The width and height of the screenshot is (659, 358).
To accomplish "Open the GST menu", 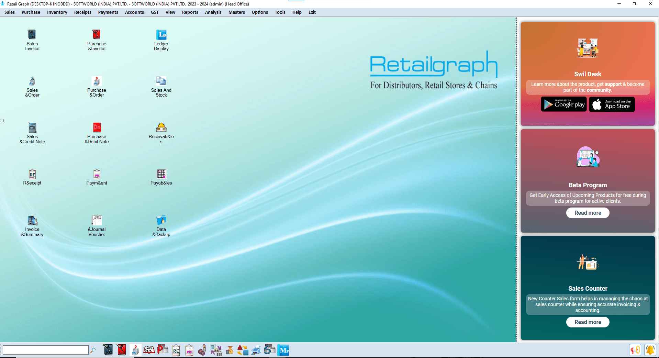I will 155,12.
